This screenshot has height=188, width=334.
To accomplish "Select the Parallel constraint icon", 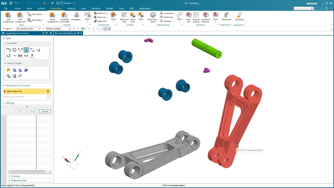I will pos(32,50).
